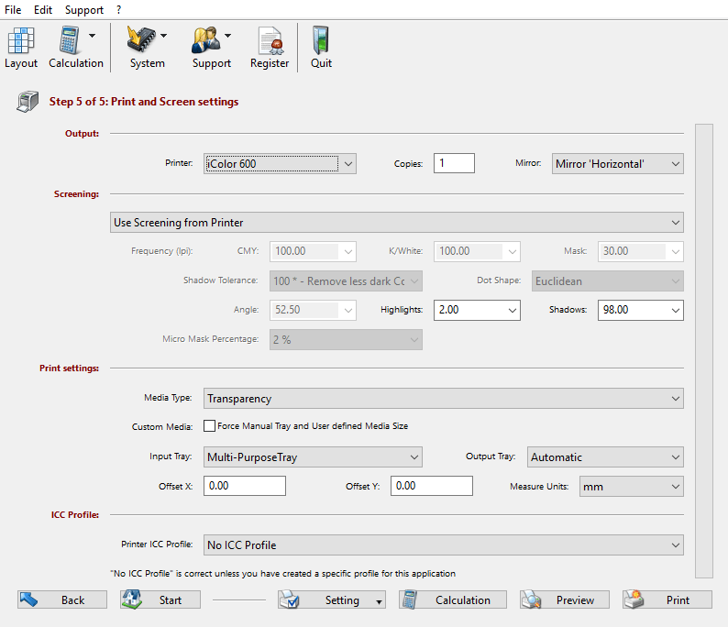Expand the Use Screening from Printer dropdown

click(397, 223)
